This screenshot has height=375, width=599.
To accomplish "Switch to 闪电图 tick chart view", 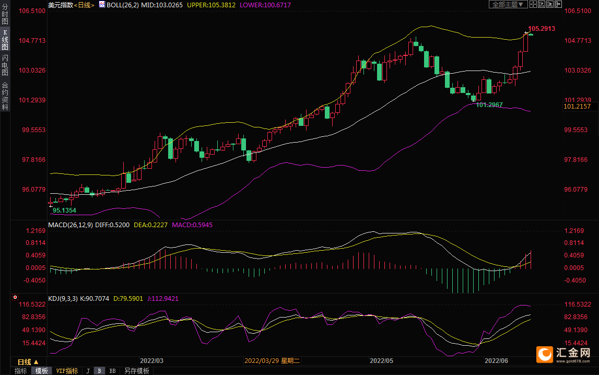I will pyautogui.click(x=5, y=65).
